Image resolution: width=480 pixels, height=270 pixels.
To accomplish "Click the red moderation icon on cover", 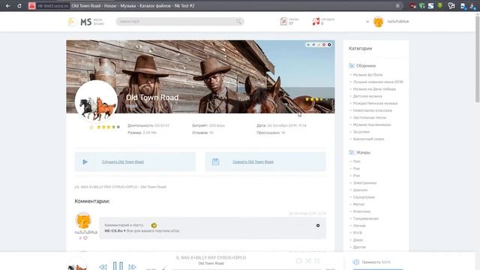I will click(x=324, y=45).
